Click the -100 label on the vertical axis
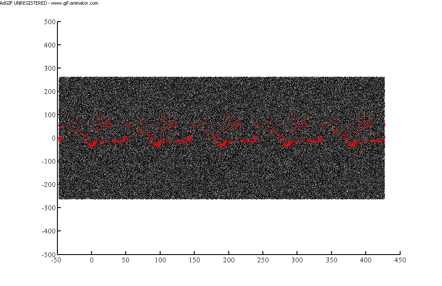This screenshot has height=286, width=442. tap(48, 161)
